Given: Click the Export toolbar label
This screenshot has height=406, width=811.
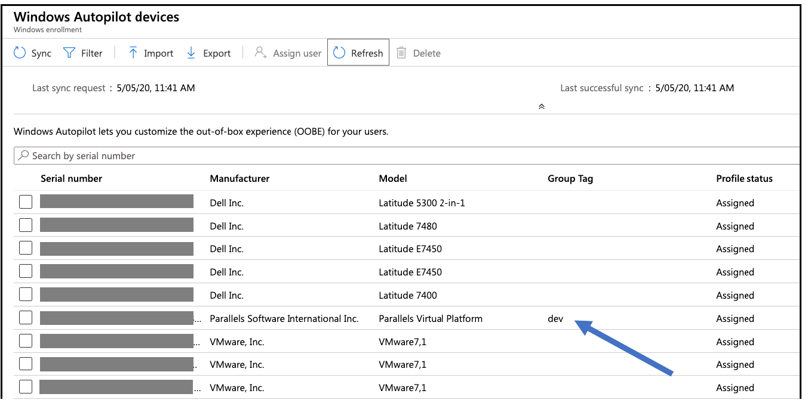Looking at the screenshot, I should pos(217,54).
